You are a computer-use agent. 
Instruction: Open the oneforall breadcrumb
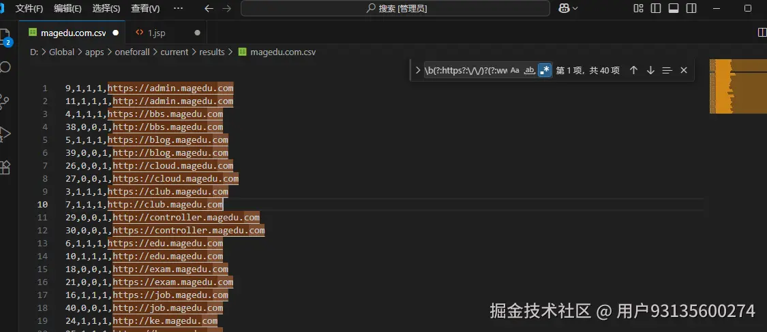pyautogui.click(x=132, y=52)
